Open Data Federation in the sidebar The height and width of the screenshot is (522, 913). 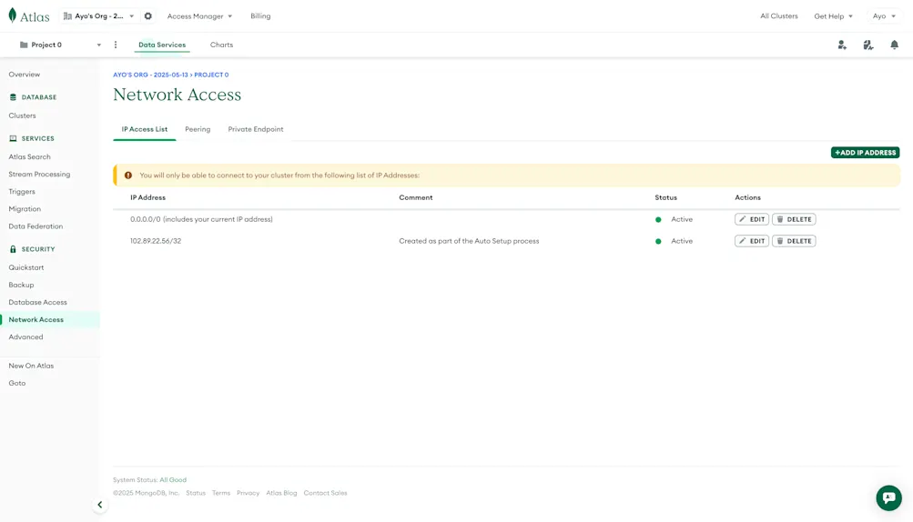coord(36,226)
